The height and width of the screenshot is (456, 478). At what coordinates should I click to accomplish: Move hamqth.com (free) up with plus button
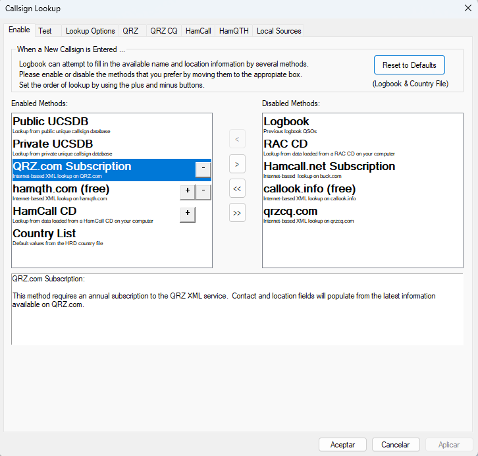click(188, 192)
